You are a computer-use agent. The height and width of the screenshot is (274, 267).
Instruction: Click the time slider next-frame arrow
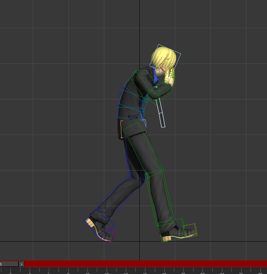[x=21, y=264]
